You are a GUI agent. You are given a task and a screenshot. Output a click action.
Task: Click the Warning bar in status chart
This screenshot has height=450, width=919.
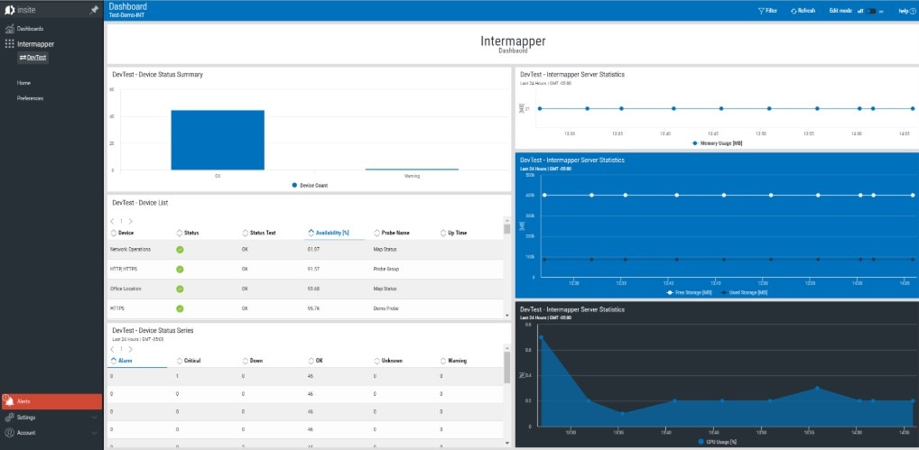[x=412, y=170]
